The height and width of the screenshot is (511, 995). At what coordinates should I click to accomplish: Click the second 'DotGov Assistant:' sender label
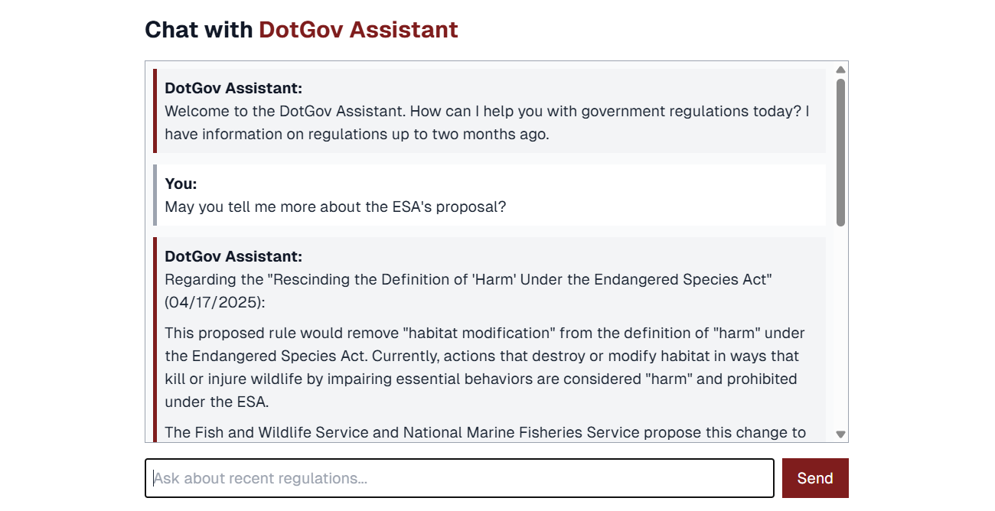point(233,256)
